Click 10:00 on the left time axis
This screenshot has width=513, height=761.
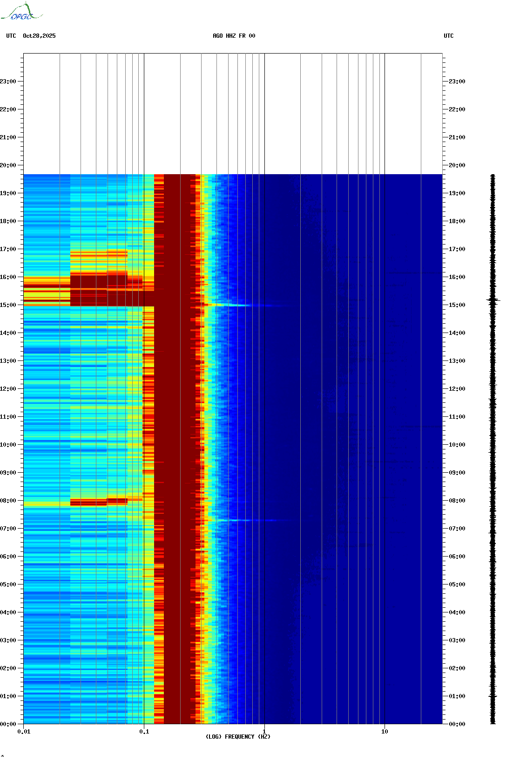pos(8,445)
